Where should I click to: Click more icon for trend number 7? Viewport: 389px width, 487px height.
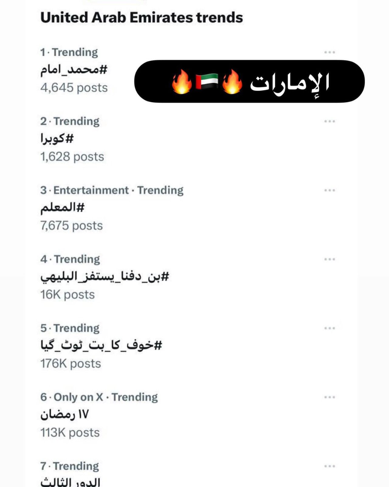(329, 466)
